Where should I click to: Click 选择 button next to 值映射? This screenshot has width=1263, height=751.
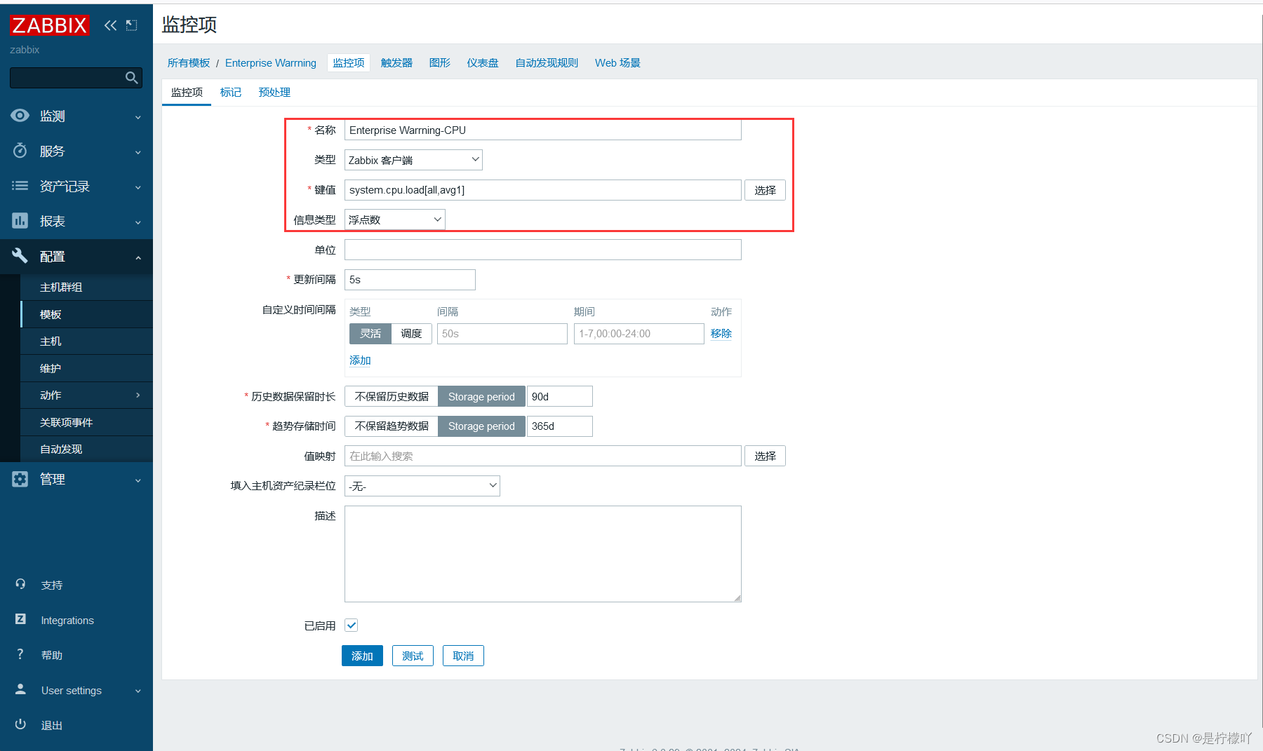(x=765, y=456)
